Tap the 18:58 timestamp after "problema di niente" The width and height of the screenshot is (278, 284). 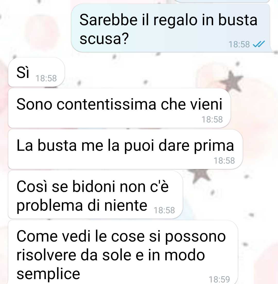[164, 210]
